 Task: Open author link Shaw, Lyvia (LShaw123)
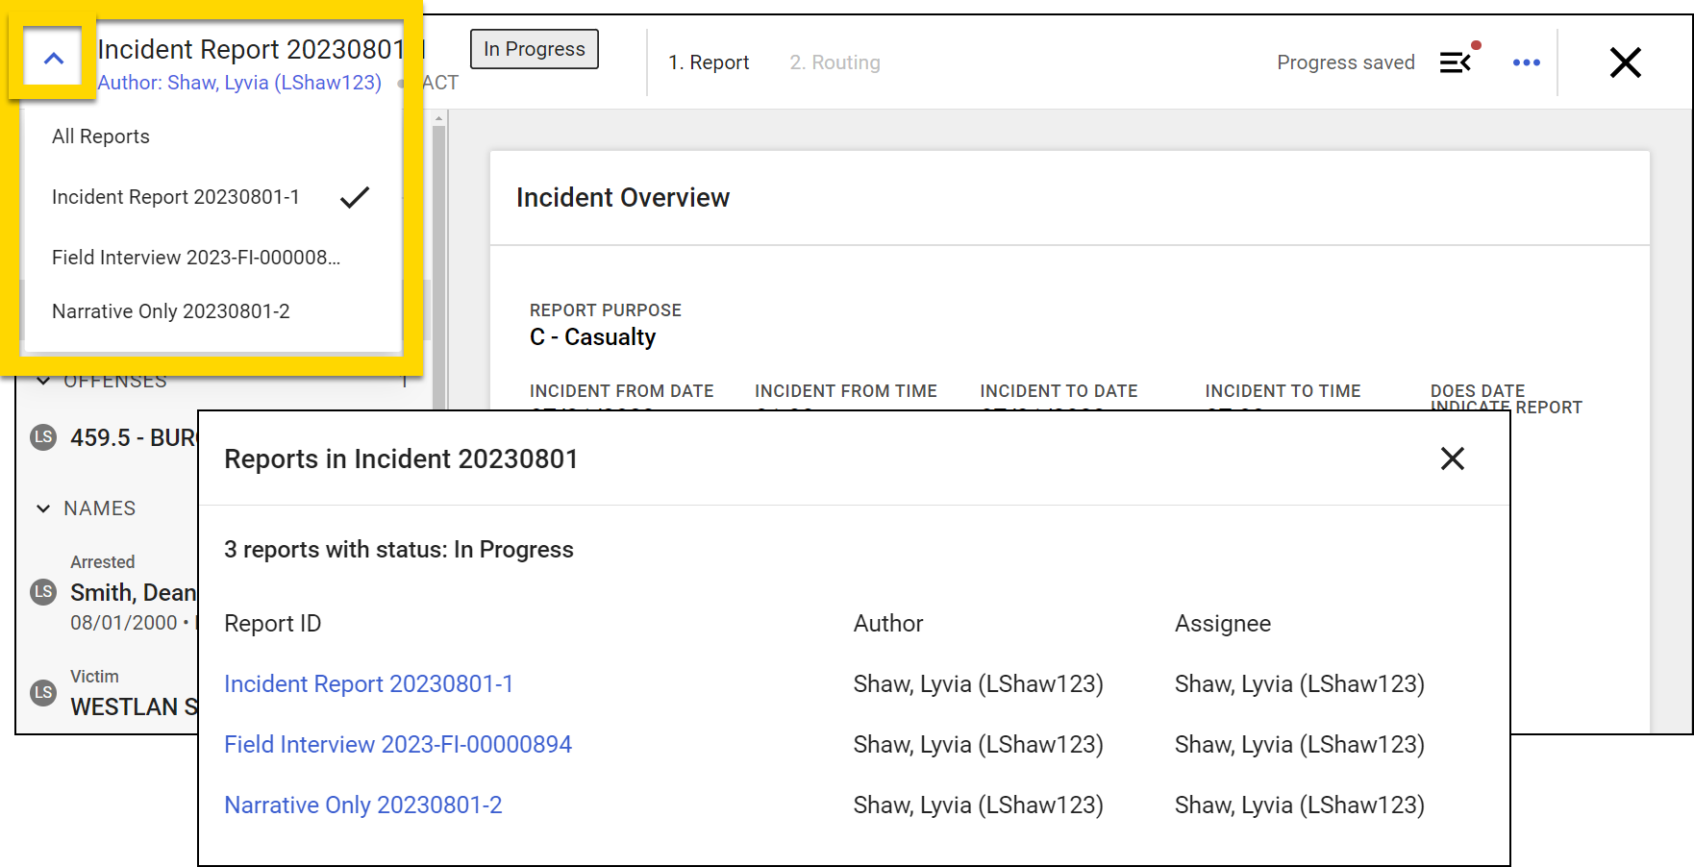pos(239,83)
